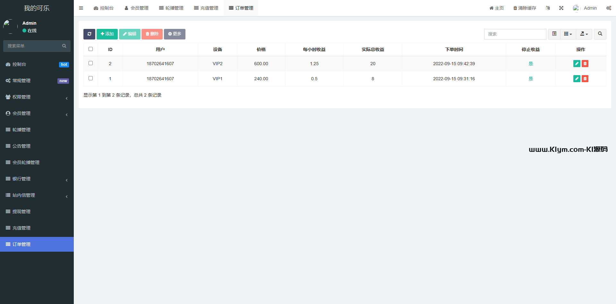Click the Admin avatar in top bar
This screenshot has width=616, height=304.
tap(576, 8)
